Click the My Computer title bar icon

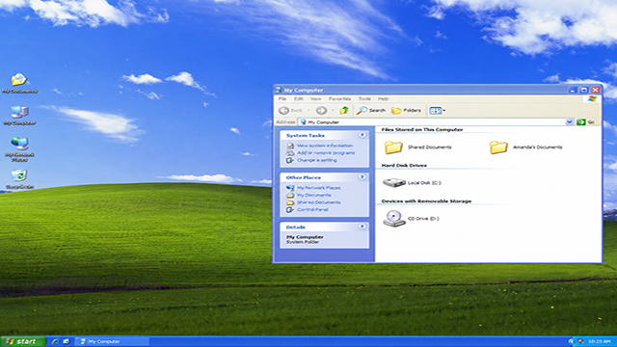(279, 90)
